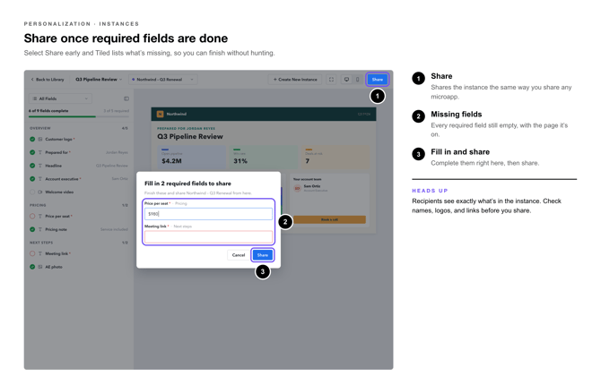Click Create New Instance button
601x385 pixels.
pyautogui.click(x=295, y=80)
